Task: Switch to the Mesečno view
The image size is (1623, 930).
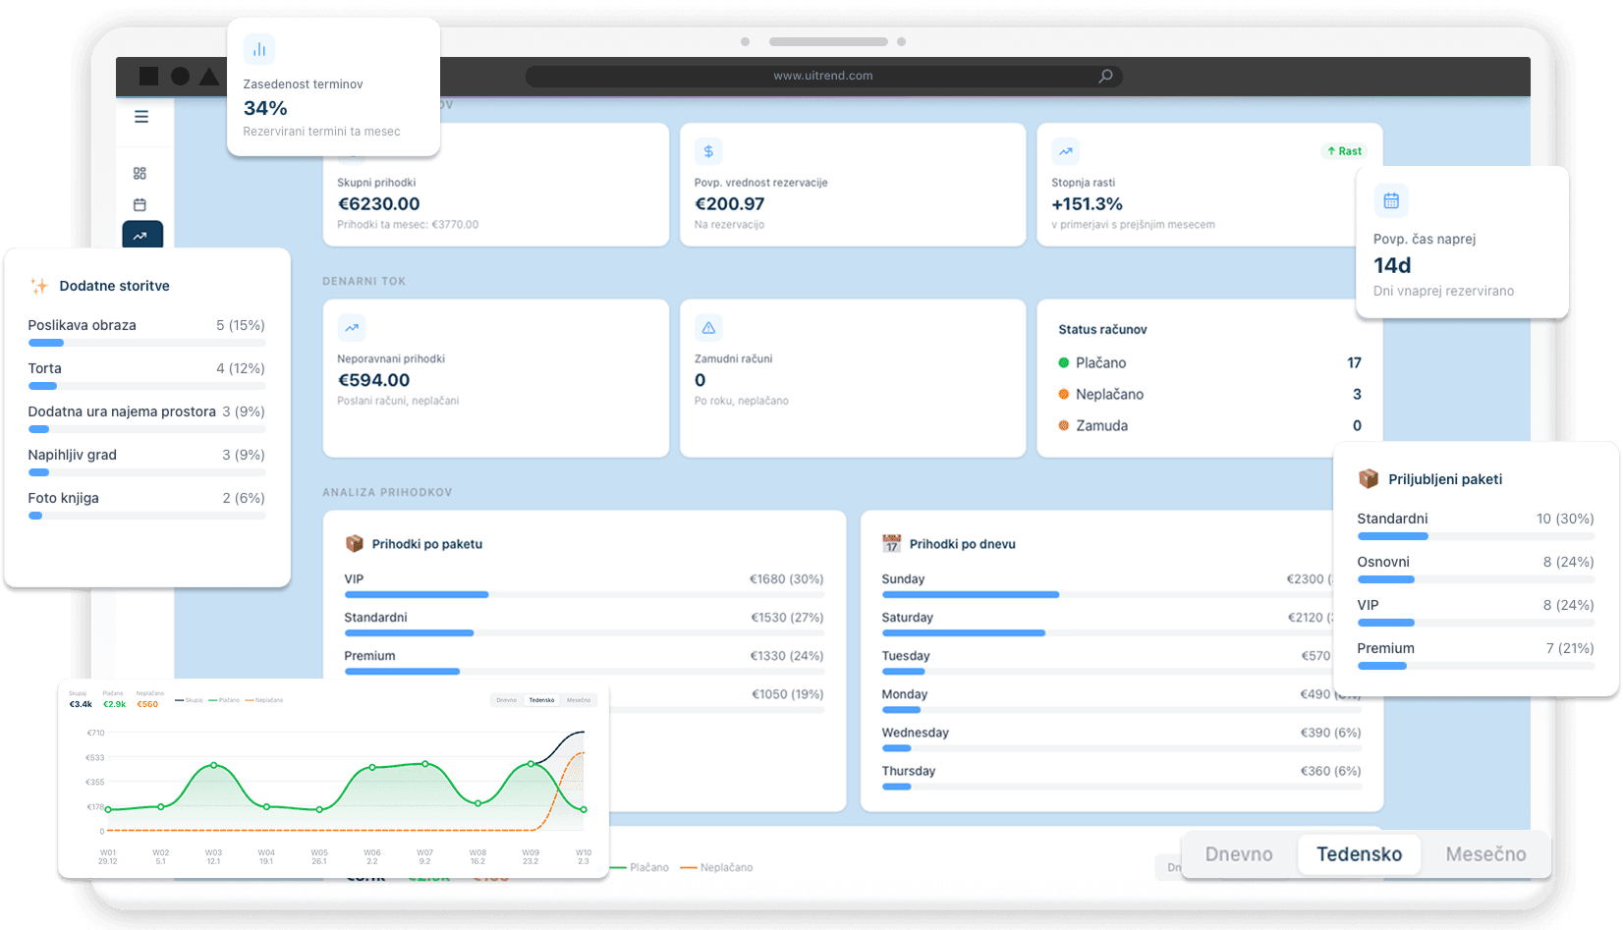Action: [1484, 854]
